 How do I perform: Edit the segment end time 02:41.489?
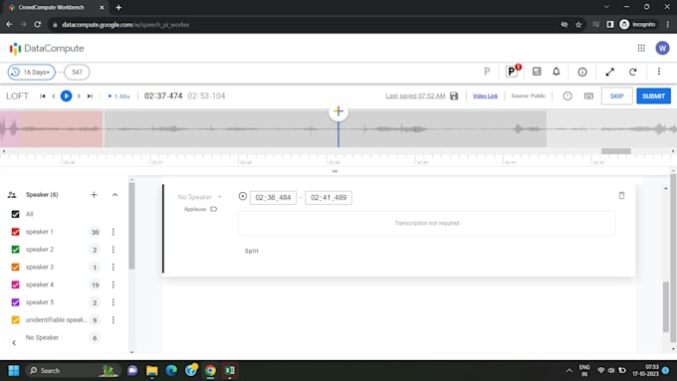point(329,198)
